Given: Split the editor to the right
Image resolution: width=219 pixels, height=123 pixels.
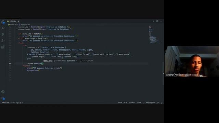Looking at the screenshot, I should [x=157, y=21].
